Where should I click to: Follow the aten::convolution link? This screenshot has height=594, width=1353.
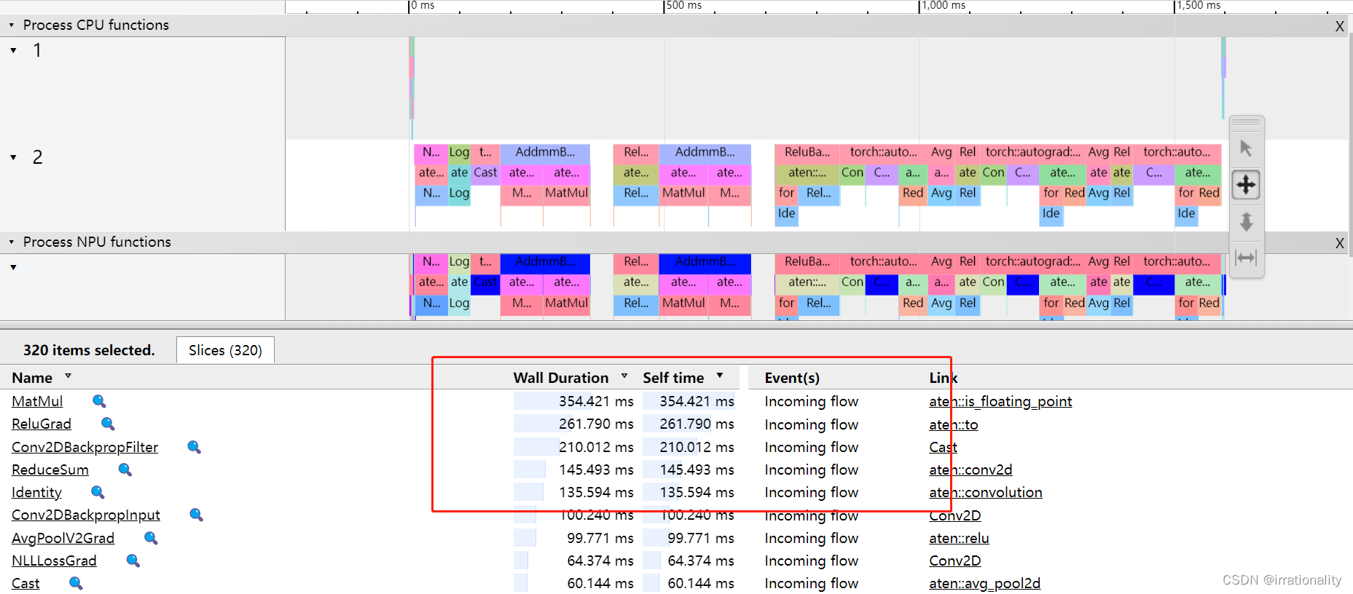coord(986,492)
